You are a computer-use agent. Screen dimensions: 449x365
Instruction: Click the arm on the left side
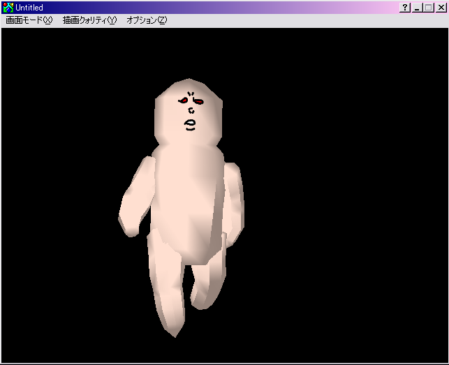[135, 199]
